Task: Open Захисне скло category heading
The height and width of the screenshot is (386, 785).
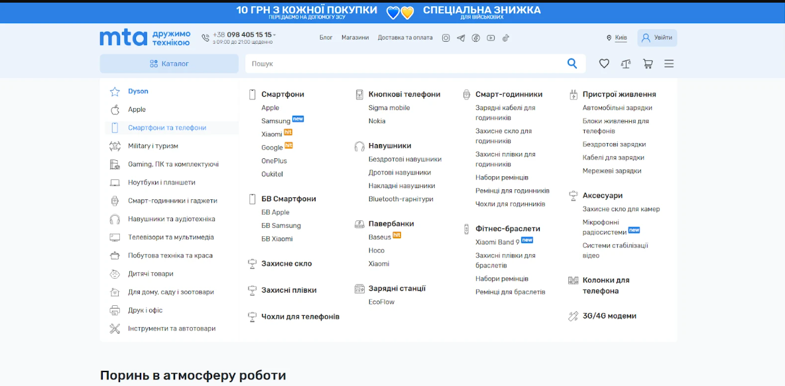Action: [x=286, y=264]
